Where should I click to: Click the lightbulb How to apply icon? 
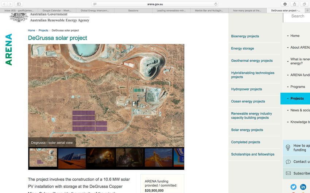[288, 148]
